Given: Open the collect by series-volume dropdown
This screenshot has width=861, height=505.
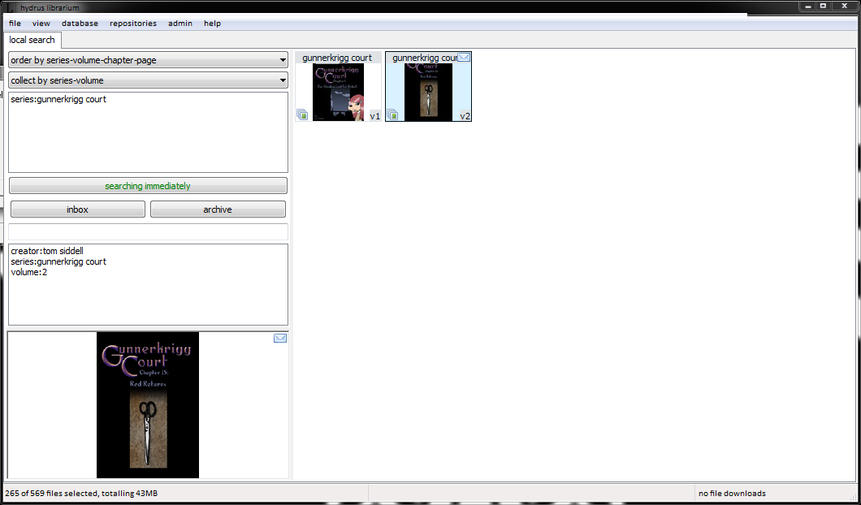Looking at the screenshot, I should 149,80.
